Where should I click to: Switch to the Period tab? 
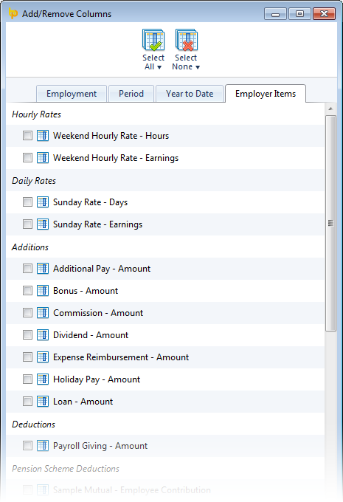131,94
